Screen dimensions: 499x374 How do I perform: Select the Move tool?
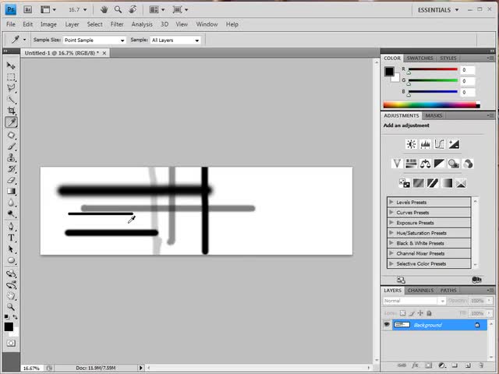point(11,65)
